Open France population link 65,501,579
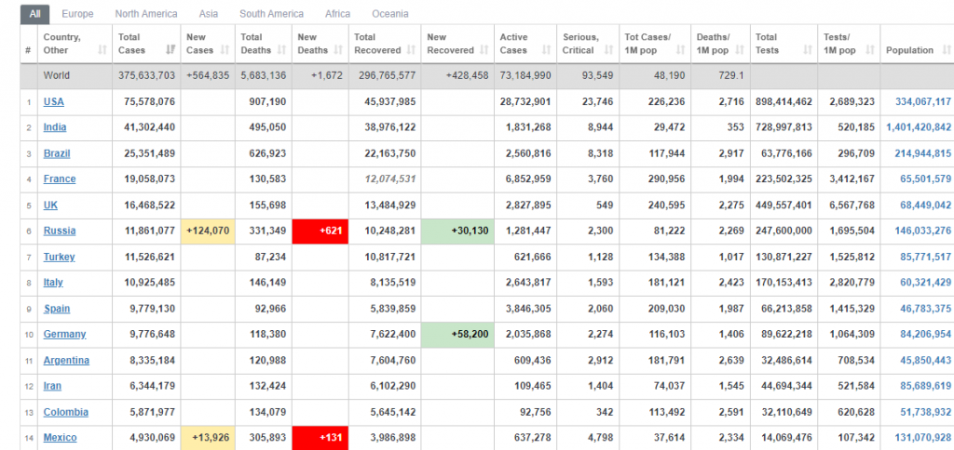This screenshot has height=450, width=954. click(x=925, y=179)
